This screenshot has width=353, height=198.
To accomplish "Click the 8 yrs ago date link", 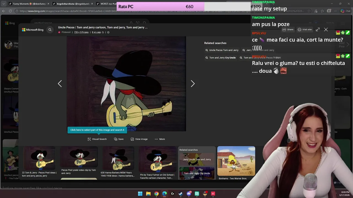I will (x=96, y=32).
